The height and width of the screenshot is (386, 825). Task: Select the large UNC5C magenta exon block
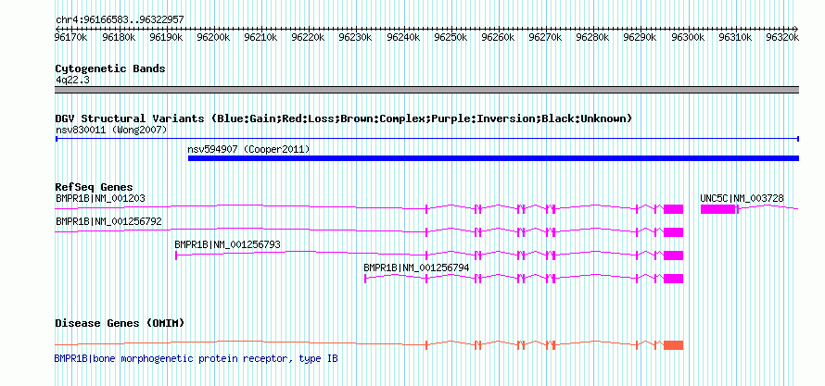(x=717, y=209)
